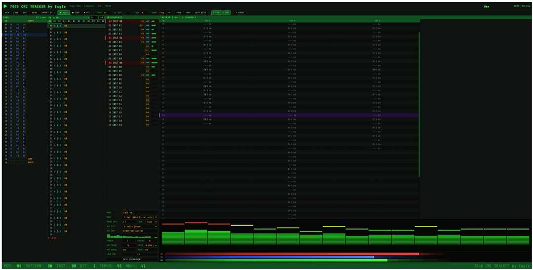The height and width of the screenshot is (270, 533).
Task: Select instrument row INST 00
Action: tap(132, 21)
